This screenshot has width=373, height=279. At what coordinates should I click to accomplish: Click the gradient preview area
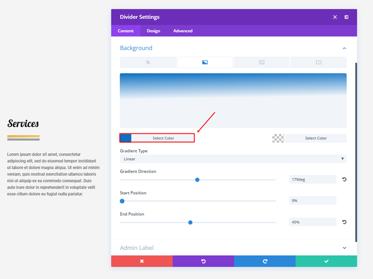pos(233,100)
